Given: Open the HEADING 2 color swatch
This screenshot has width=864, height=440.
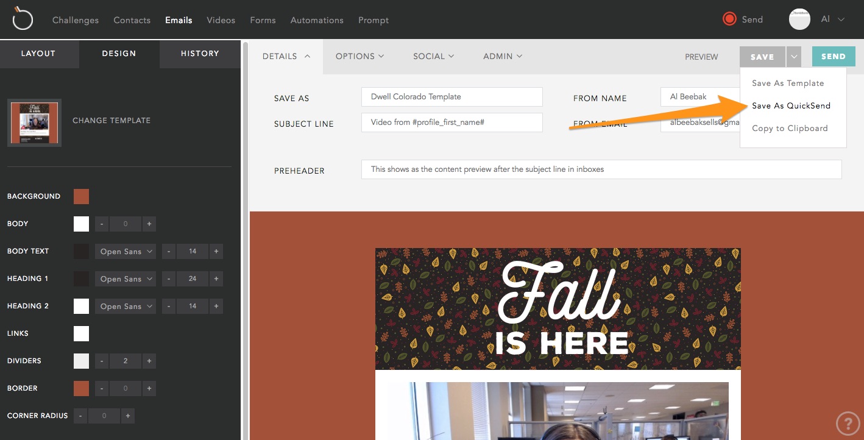Looking at the screenshot, I should (81, 306).
